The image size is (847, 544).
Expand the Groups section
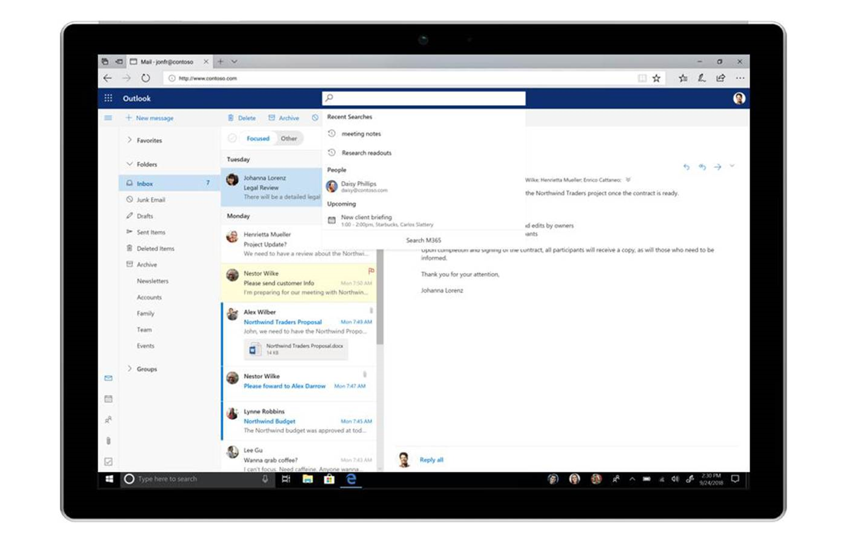tap(129, 368)
